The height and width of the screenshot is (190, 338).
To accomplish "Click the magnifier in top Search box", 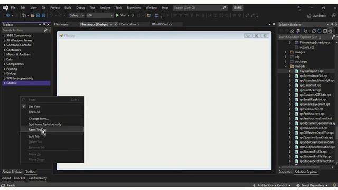I will (x=224, y=8).
